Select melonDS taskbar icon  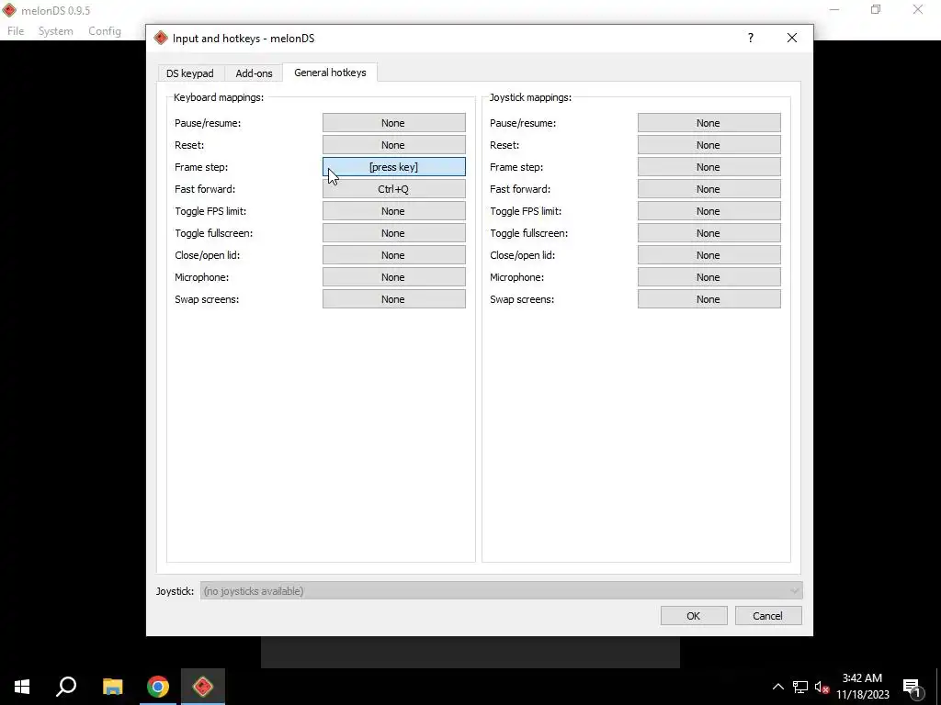tap(203, 687)
